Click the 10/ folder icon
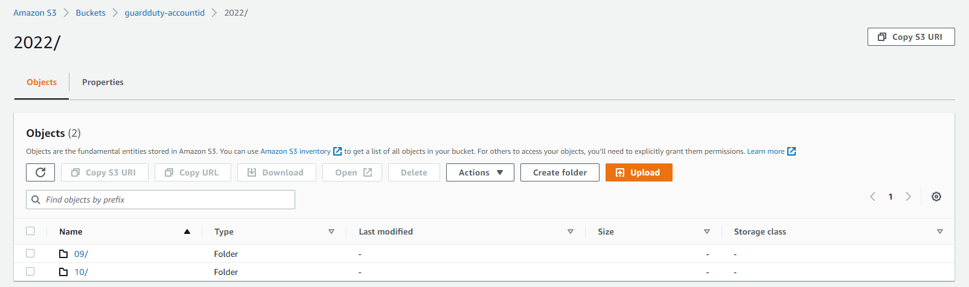Viewport: 969px width, 287px height. [63, 272]
